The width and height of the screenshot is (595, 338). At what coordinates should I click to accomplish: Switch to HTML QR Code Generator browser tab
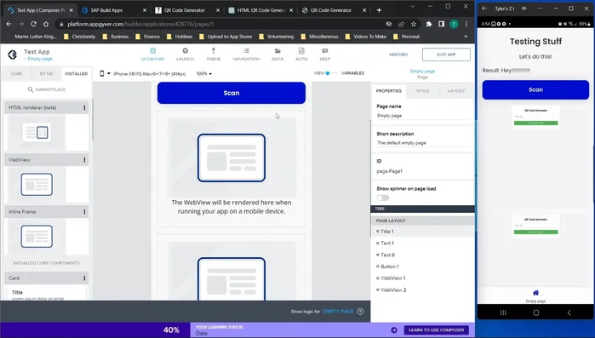click(261, 10)
